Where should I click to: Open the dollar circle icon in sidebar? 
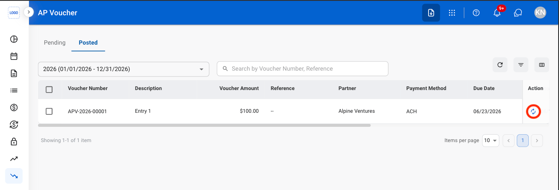pos(14,107)
